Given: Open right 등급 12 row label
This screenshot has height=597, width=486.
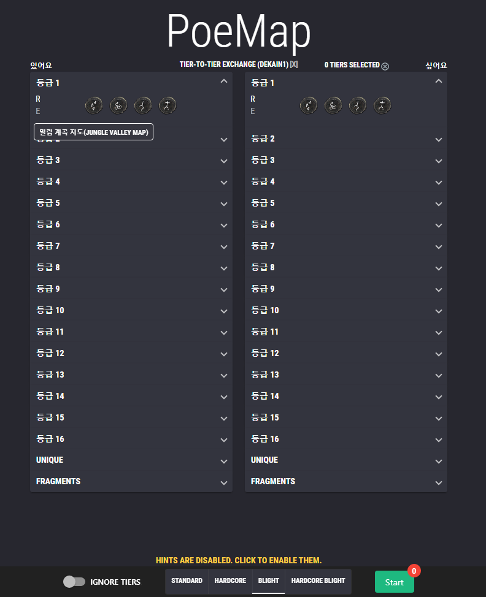Looking at the screenshot, I should pos(265,353).
